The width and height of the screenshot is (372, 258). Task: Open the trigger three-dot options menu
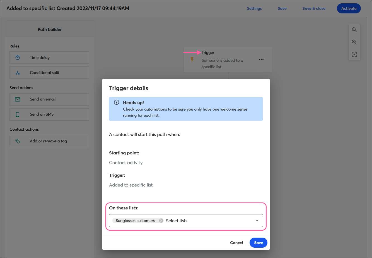coord(261,60)
